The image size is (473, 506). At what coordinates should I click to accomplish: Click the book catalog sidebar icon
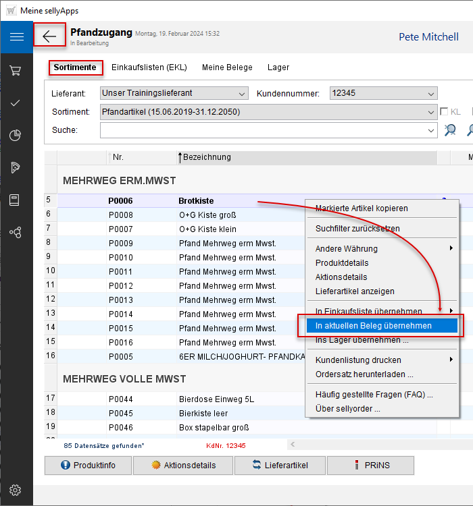point(16,200)
